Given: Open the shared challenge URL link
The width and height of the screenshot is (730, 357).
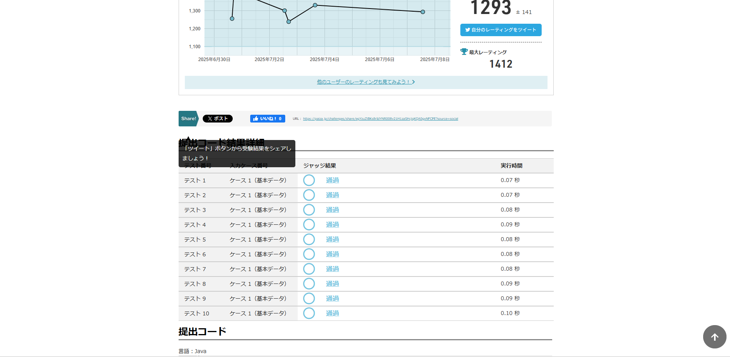Looking at the screenshot, I should [x=380, y=119].
